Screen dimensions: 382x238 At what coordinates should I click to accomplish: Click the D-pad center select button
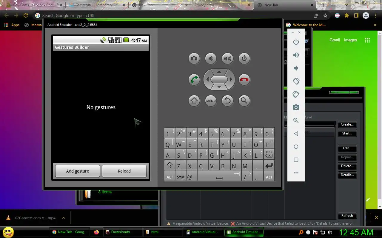point(219,79)
